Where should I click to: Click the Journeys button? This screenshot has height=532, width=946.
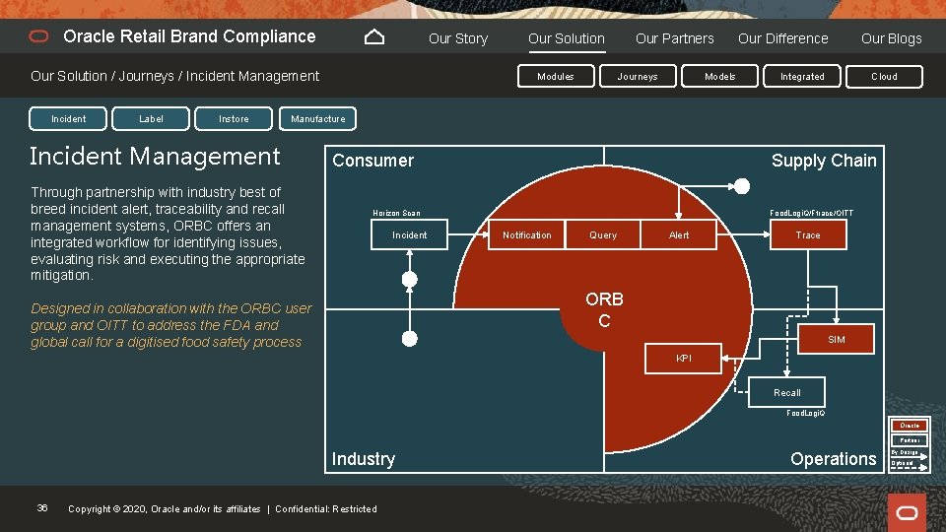[x=638, y=77]
